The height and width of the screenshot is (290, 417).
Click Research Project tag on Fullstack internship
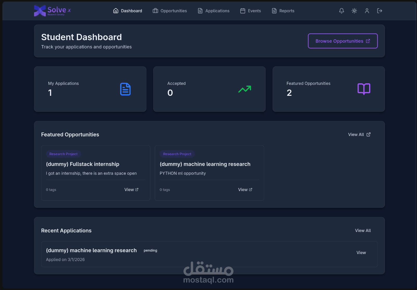(x=63, y=154)
